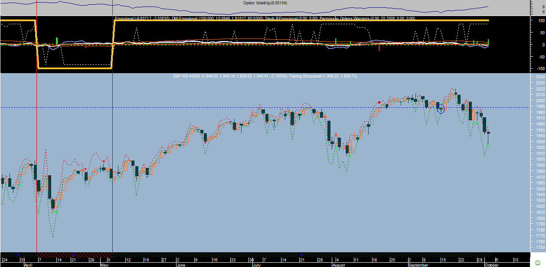Select the blue circle marker on the September candle

441,108
